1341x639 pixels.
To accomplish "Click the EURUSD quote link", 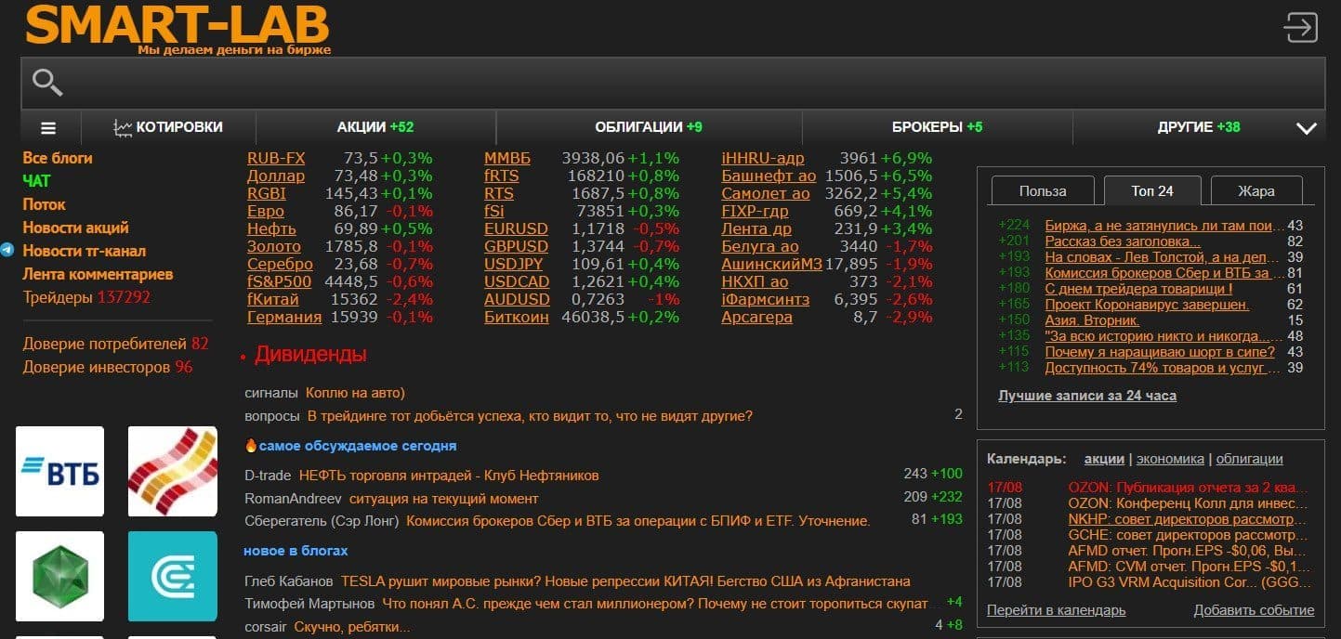I will 517,228.
